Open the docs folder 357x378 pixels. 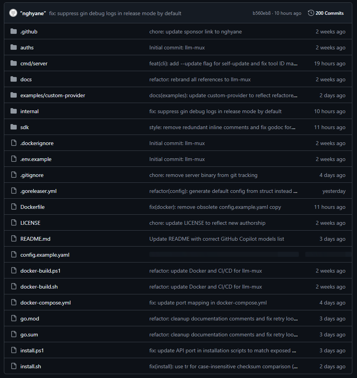coord(26,79)
